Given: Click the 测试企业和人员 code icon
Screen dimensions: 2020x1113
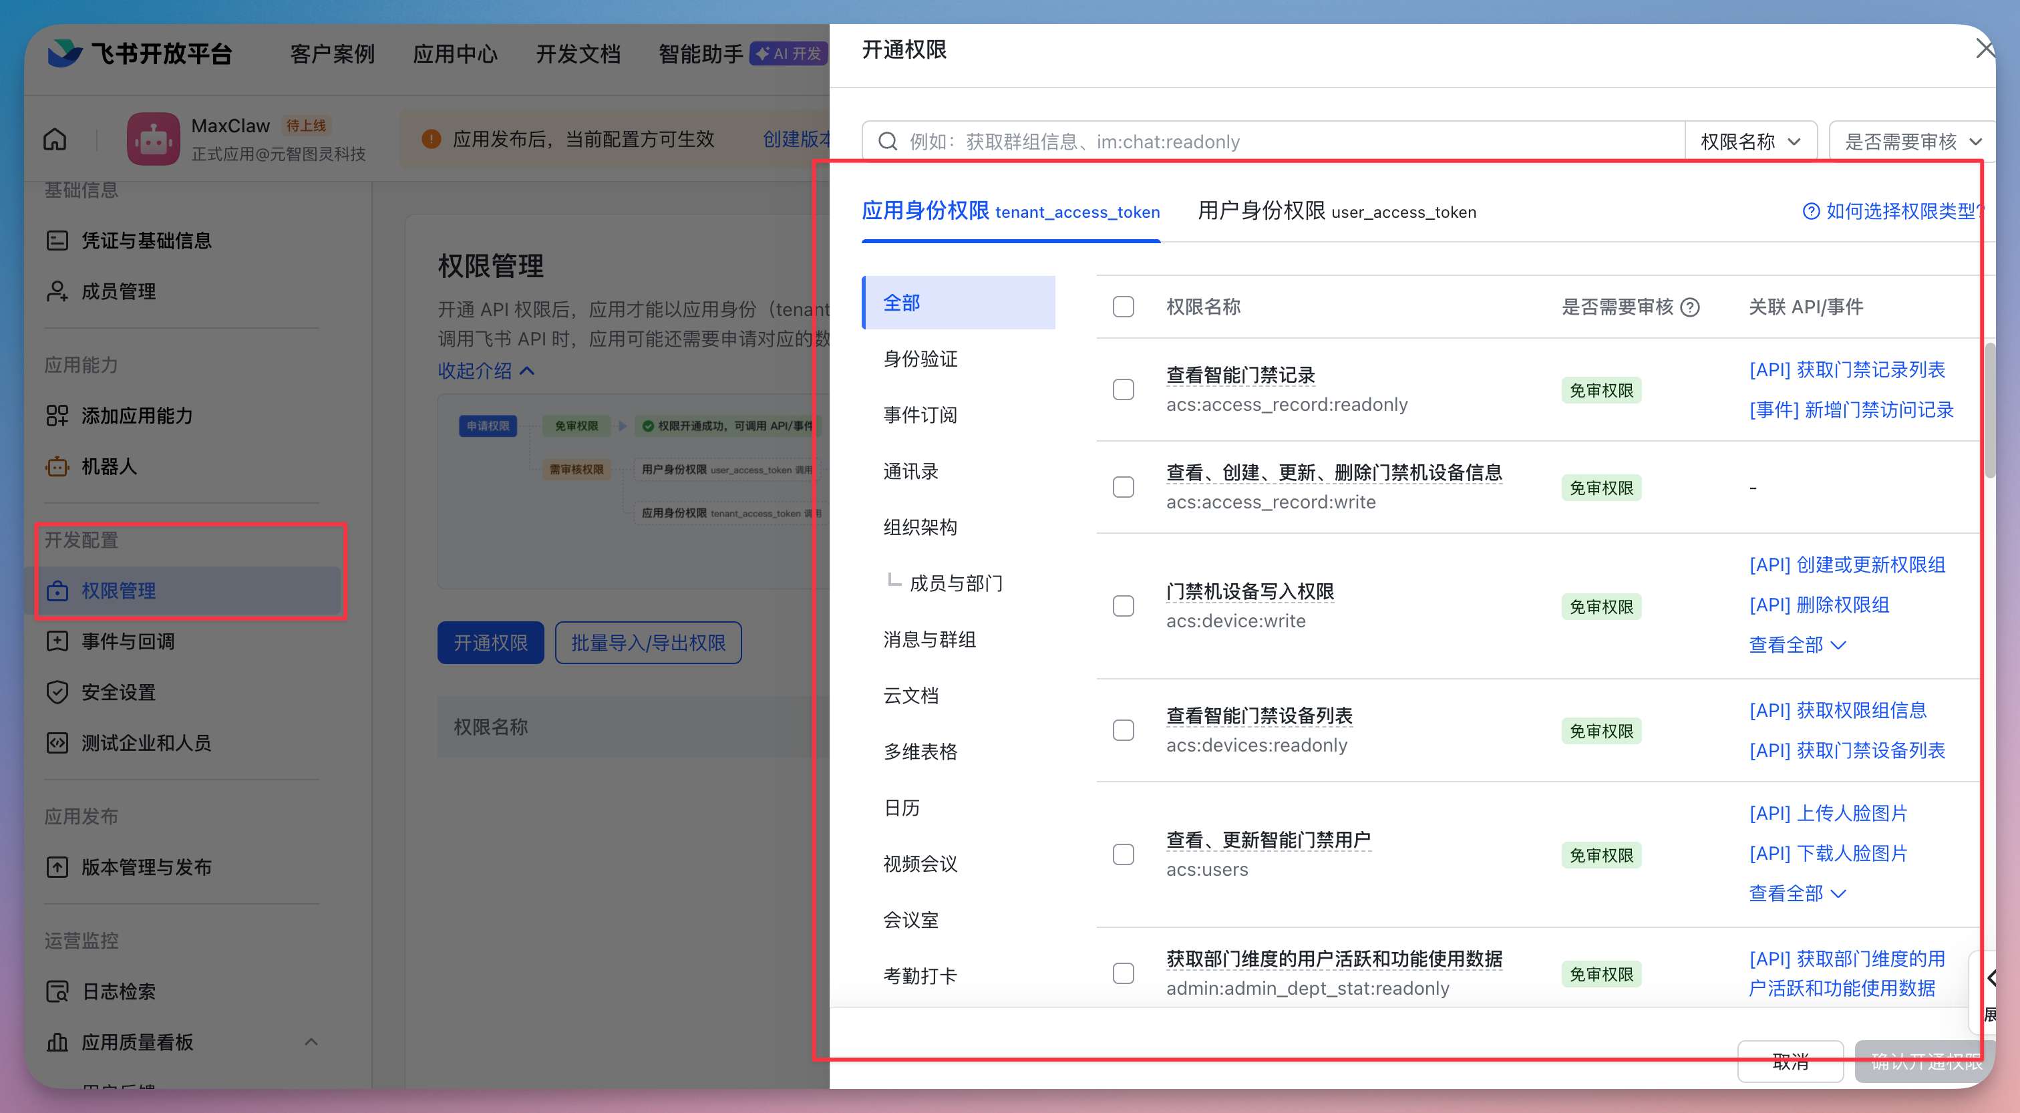Looking at the screenshot, I should coord(57,742).
